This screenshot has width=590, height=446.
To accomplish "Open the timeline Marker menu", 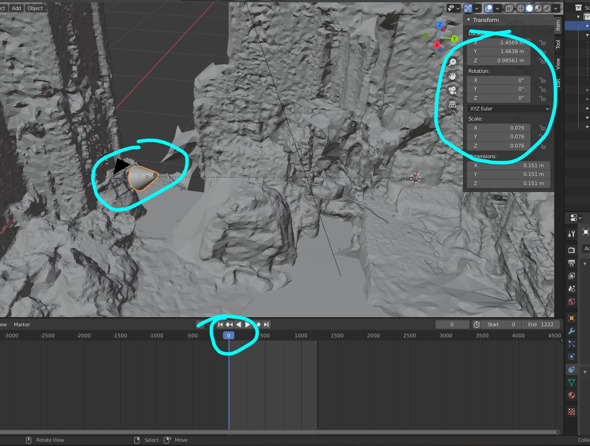I will 22,325.
